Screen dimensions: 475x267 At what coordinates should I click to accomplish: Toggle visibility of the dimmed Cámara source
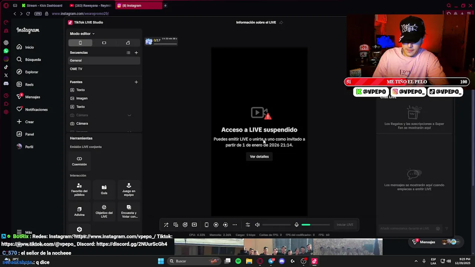tap(129, 115)
